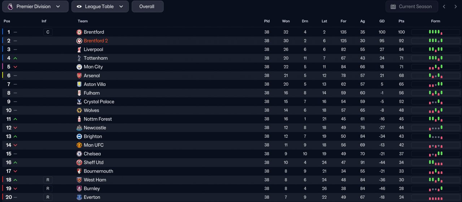Open the Premier Division dropdown
Image resolution: width=462 pixels, height=202 pixels.
[35, 7]
